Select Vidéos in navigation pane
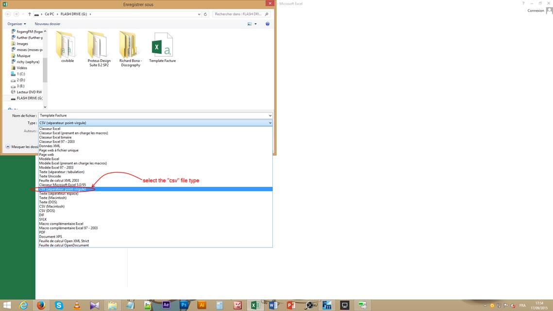This screenshot has width=553, height=311. coord(22,68)
